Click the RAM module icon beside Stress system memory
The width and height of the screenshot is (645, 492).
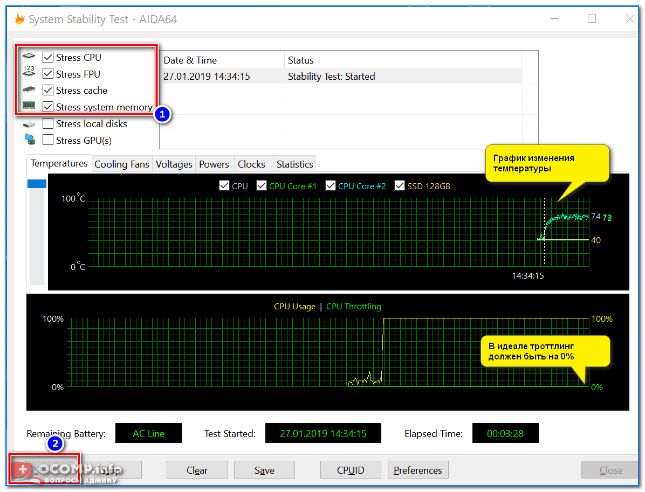29,107
